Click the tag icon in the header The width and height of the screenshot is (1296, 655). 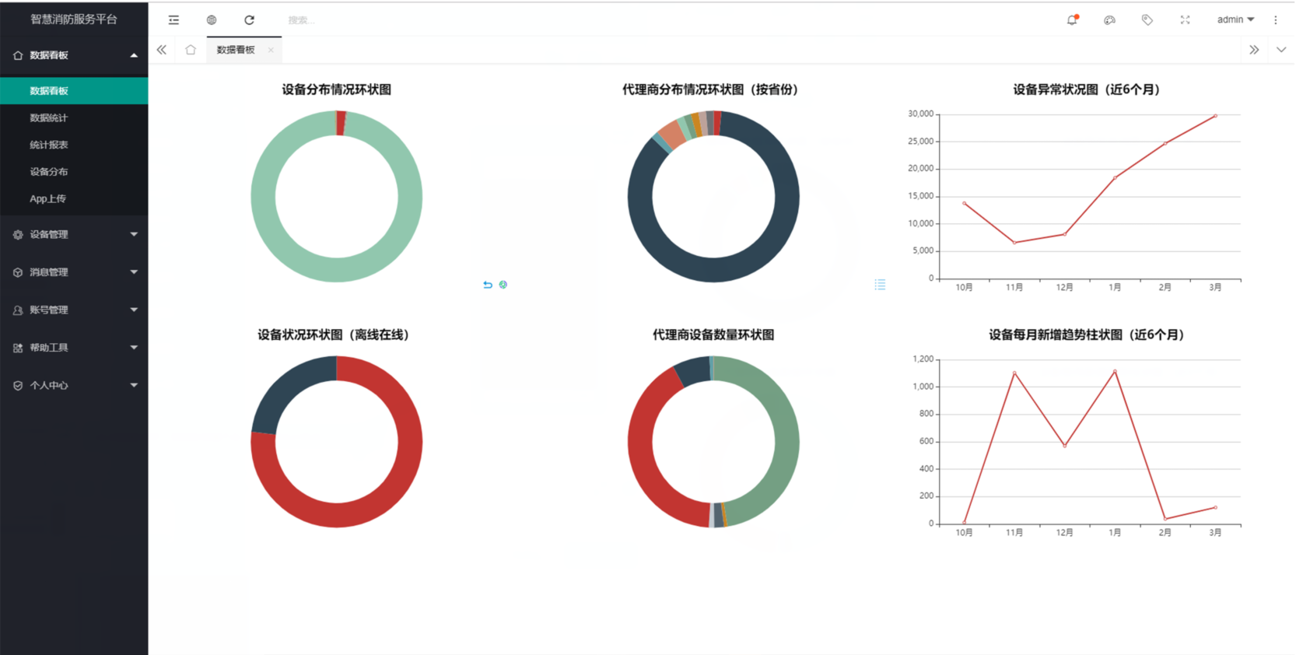tap(1147, 20)
